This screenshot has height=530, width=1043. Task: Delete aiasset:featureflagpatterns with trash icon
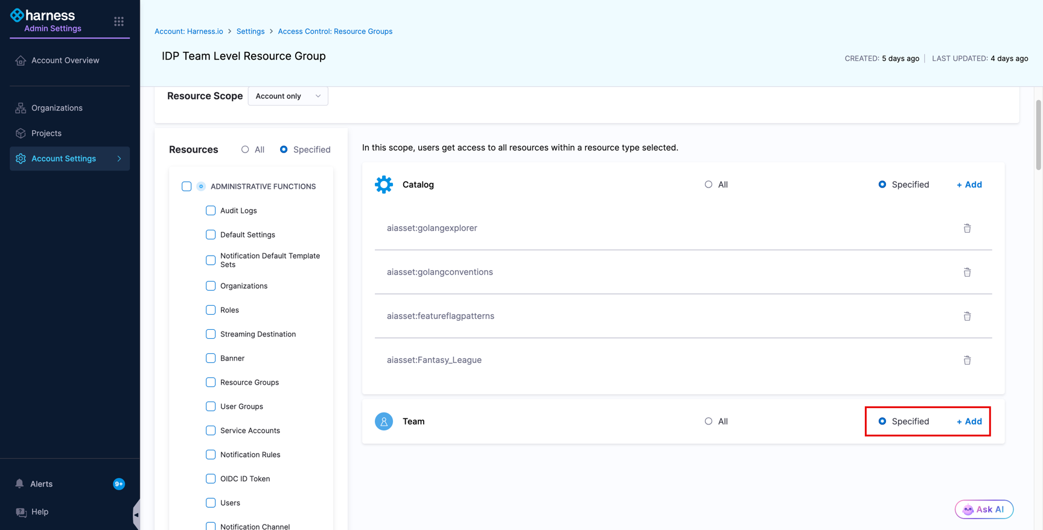click(967, 316)
